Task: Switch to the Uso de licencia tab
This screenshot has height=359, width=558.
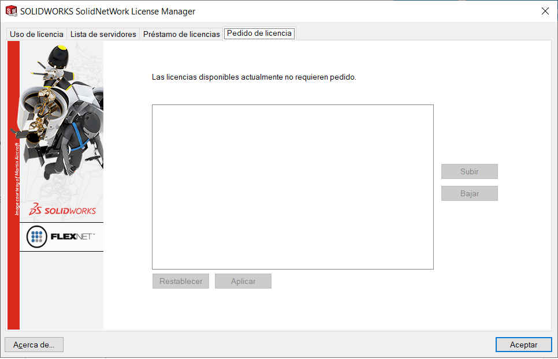Action: pyautogui.click(x=36, y=34)
